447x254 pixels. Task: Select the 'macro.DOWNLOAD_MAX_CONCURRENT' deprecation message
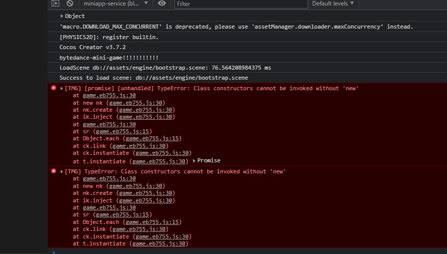point(237,27)
